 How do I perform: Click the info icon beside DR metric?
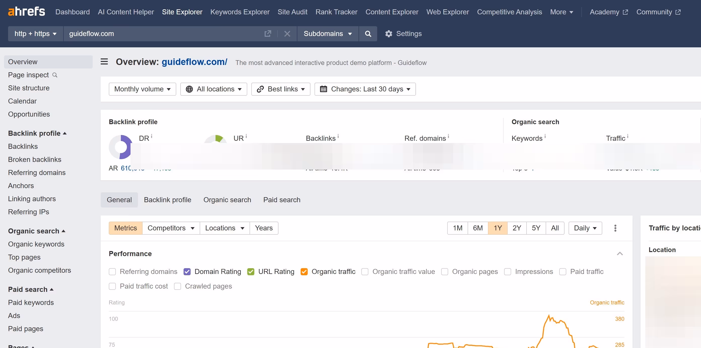[152, 136]
